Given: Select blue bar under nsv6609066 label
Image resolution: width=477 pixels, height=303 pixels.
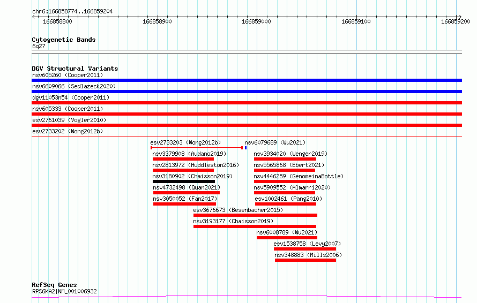Looking at the screenshot, I should [x=247, y=92].
